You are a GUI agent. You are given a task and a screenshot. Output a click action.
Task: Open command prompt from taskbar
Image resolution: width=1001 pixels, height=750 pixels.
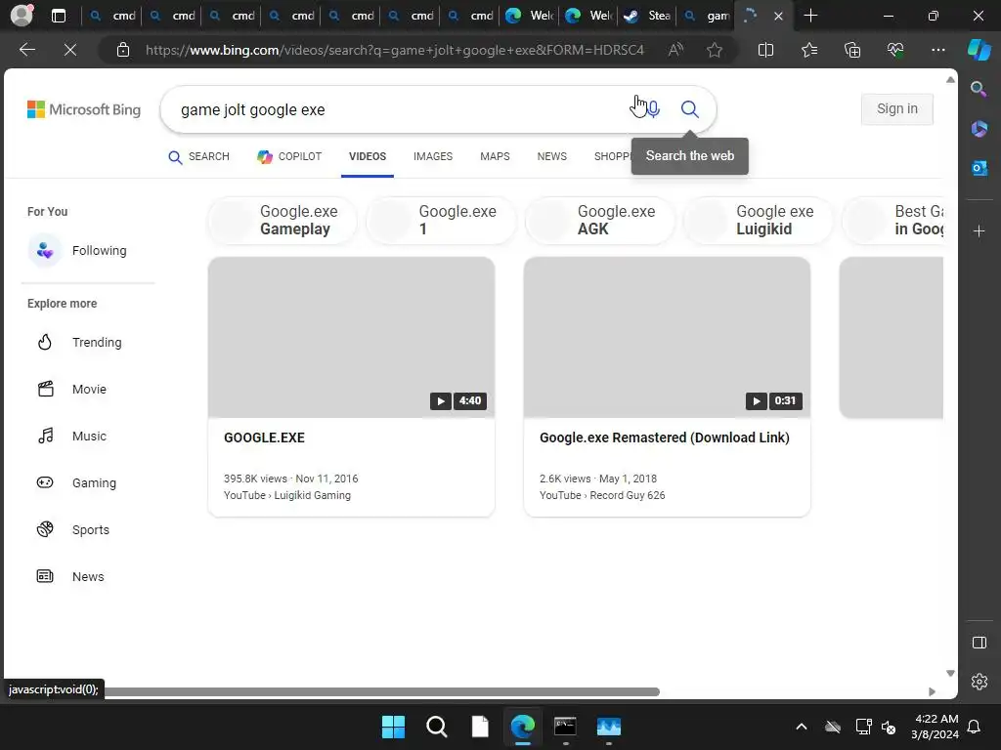(x=566, y=727)
